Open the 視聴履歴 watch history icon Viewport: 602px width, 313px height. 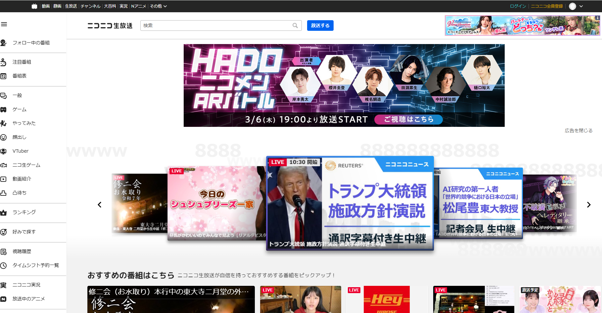[x=4, y=251]
